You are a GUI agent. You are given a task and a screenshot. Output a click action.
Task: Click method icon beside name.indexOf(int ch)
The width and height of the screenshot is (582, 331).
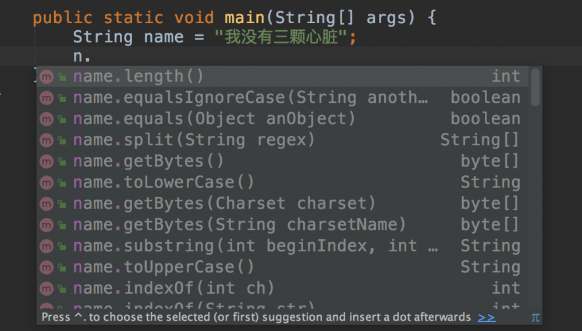coord(46,289)
